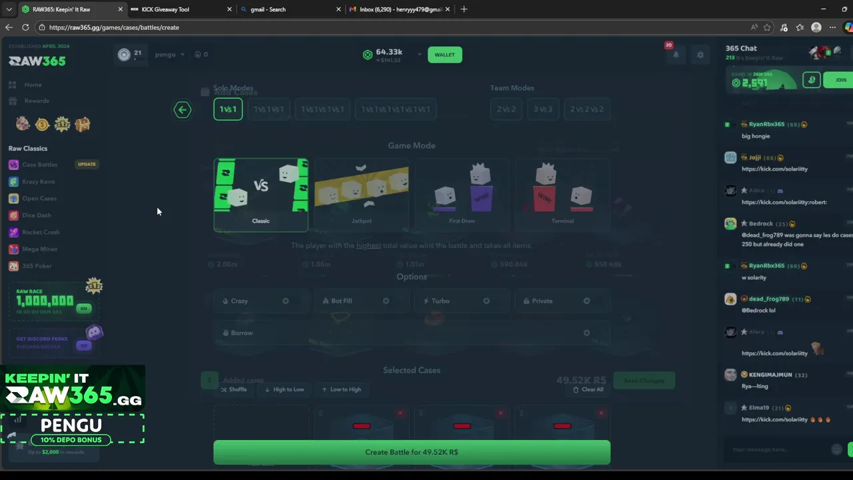Sort cases High to Low
853x480 pixels.
(x=285, y=389)
